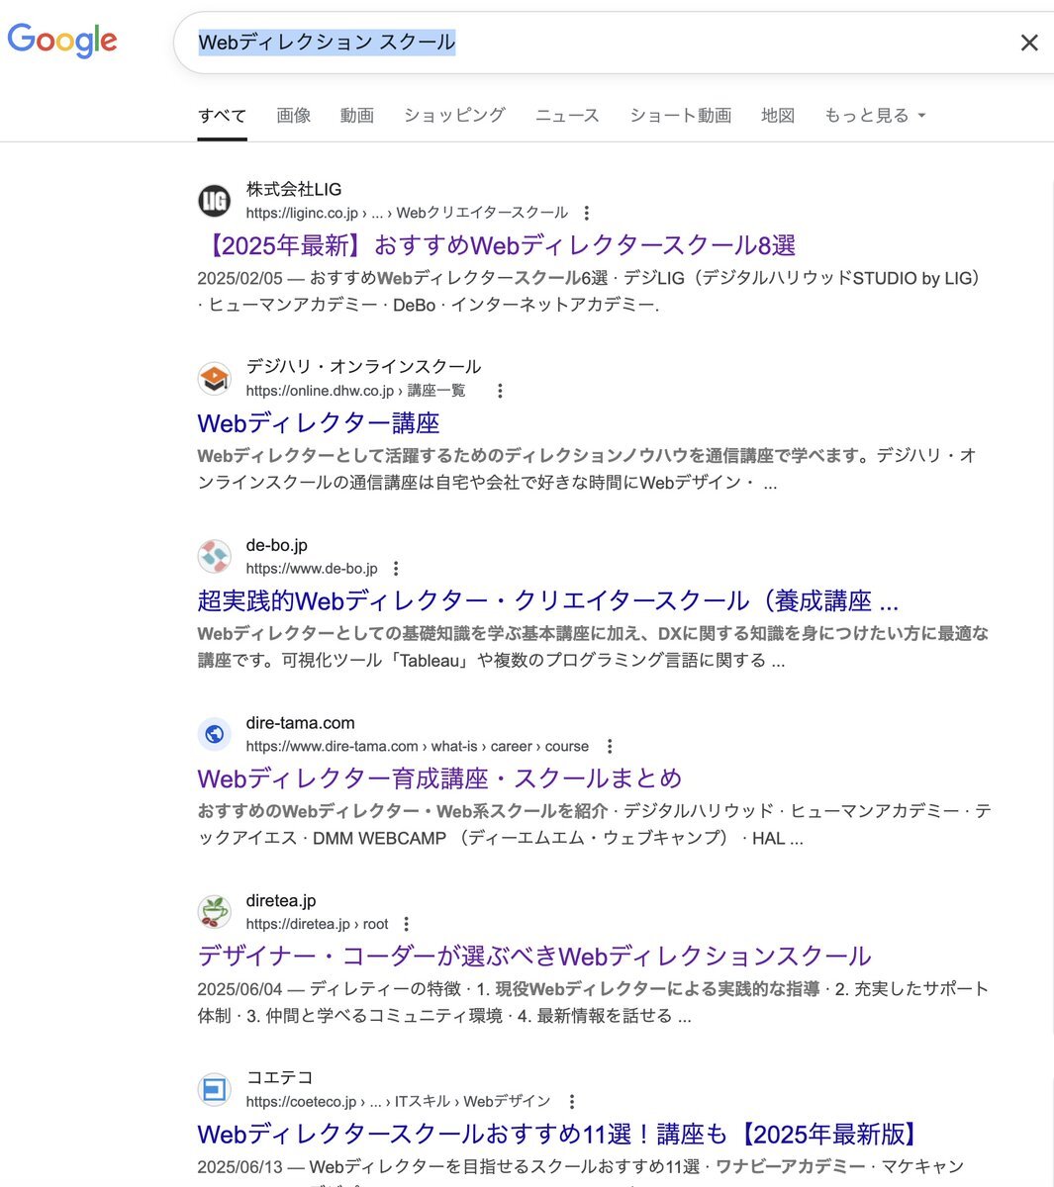1054x1187 pixels.
Task: Open 【2025年最新】おすすめWebディレクタースクール8選 result
Action: [497, 245]
